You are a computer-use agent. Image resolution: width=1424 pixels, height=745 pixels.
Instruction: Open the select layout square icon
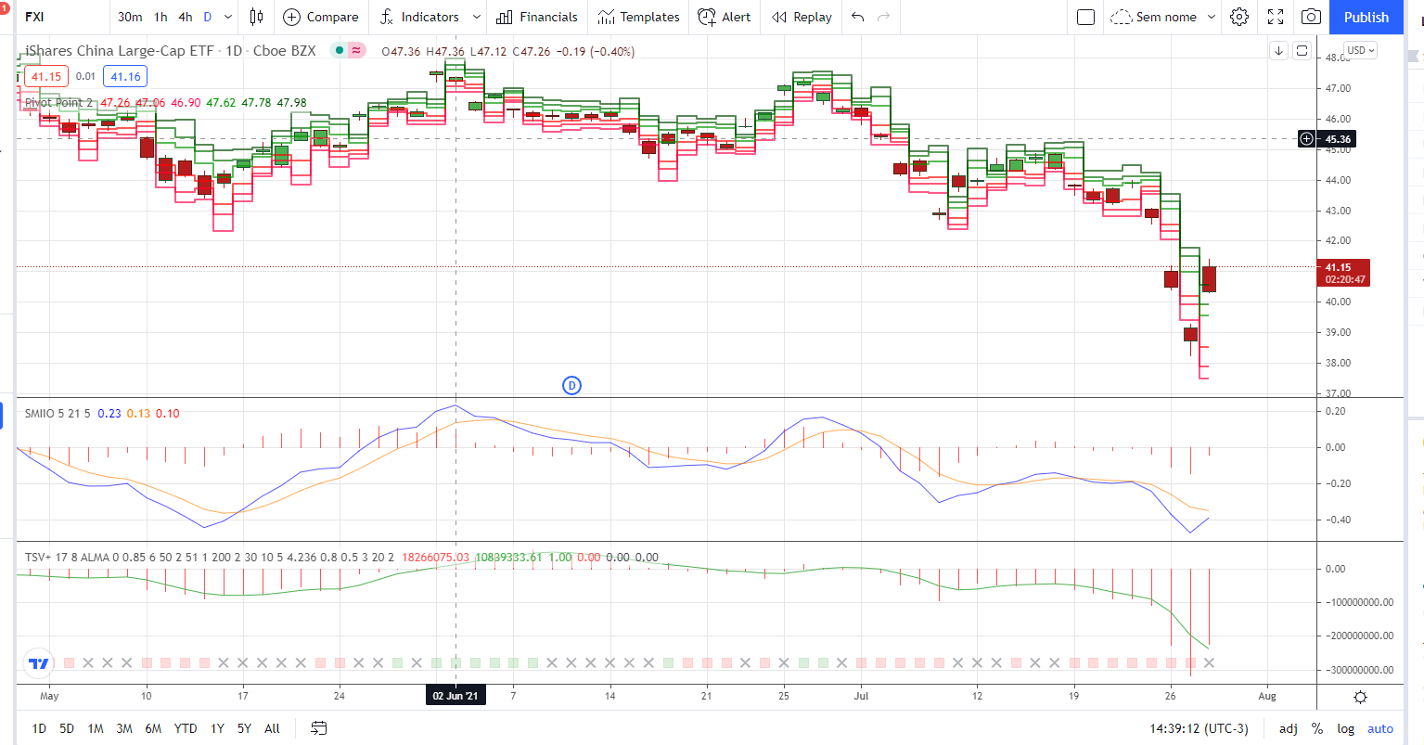[1086, 17]
